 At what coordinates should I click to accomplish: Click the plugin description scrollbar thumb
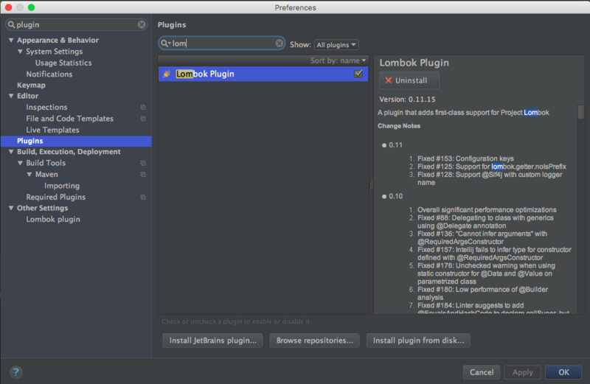(581, 112)
